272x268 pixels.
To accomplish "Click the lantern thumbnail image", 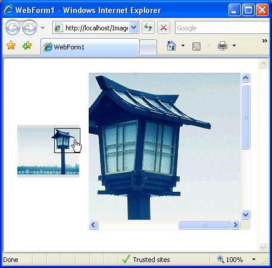I will pyautogui.click(x=48, y=151).
